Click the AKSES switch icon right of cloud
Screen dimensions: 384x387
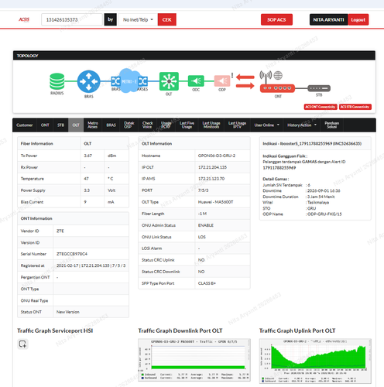(x=143, y=81)
